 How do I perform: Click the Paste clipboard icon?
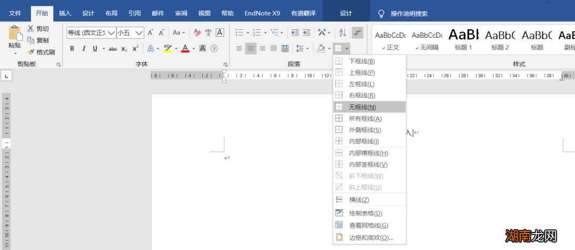[15, 34]
